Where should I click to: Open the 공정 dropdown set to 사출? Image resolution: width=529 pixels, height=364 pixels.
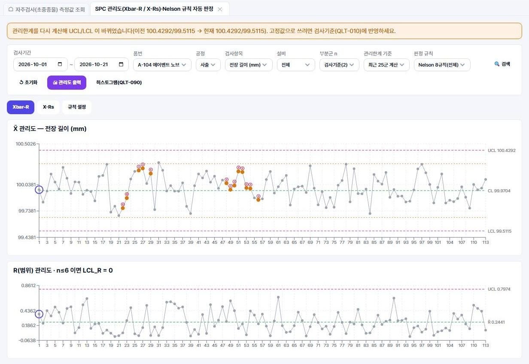point(208,65)
